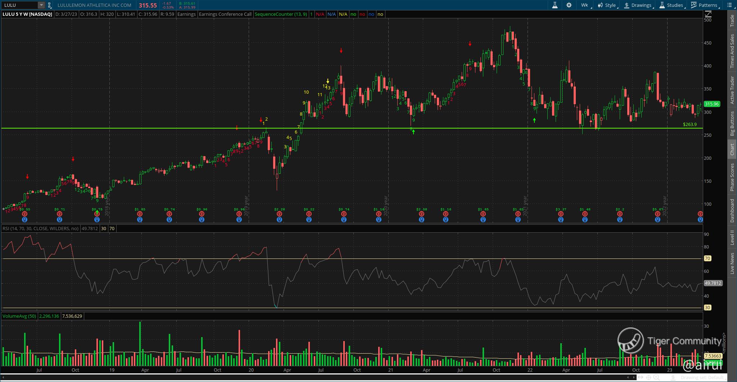Click the RSI 70 overbought level marker
737x382 pixels.
tap(707, 258)
